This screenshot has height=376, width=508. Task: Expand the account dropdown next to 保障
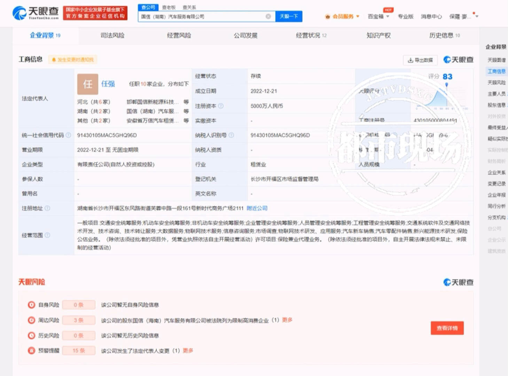click(x=476, y=16)
